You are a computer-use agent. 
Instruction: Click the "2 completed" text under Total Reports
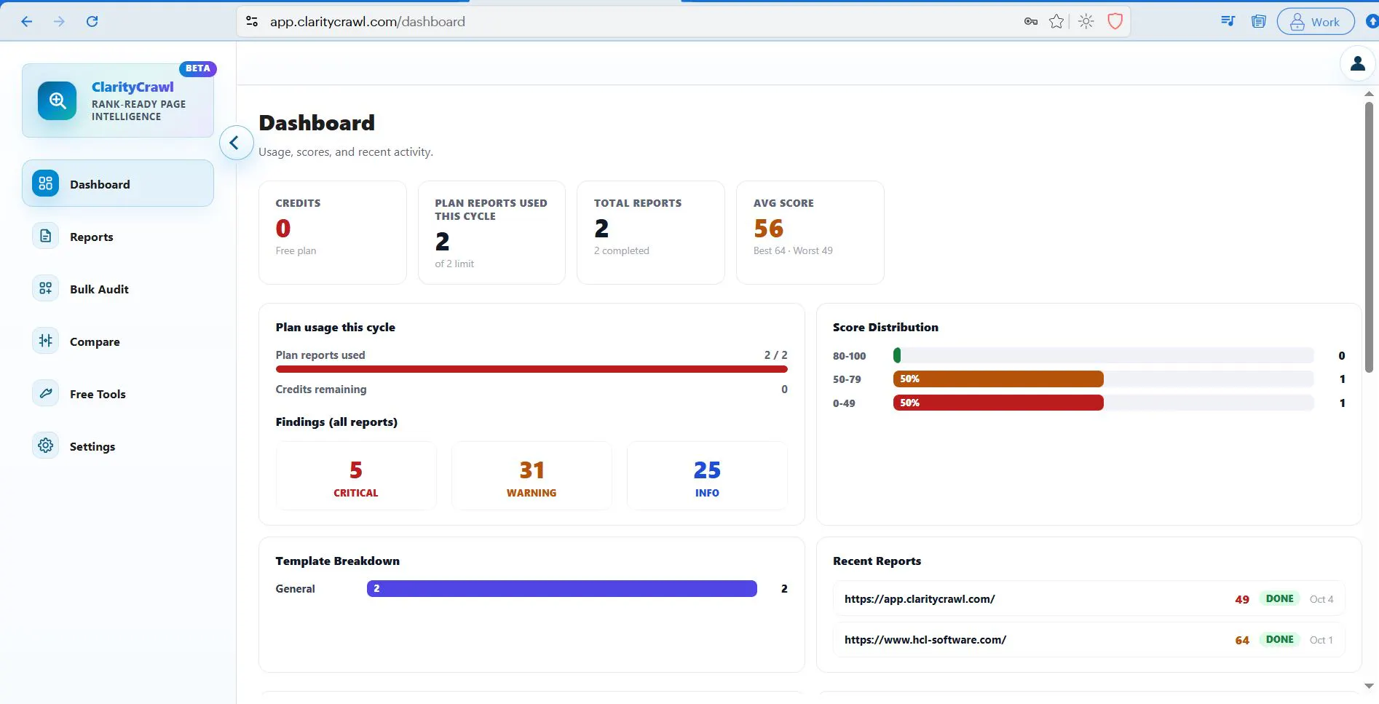click(x=621, y=250)
